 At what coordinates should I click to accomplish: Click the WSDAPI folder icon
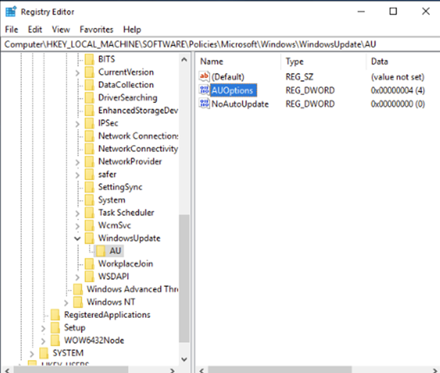coord(89,276)
